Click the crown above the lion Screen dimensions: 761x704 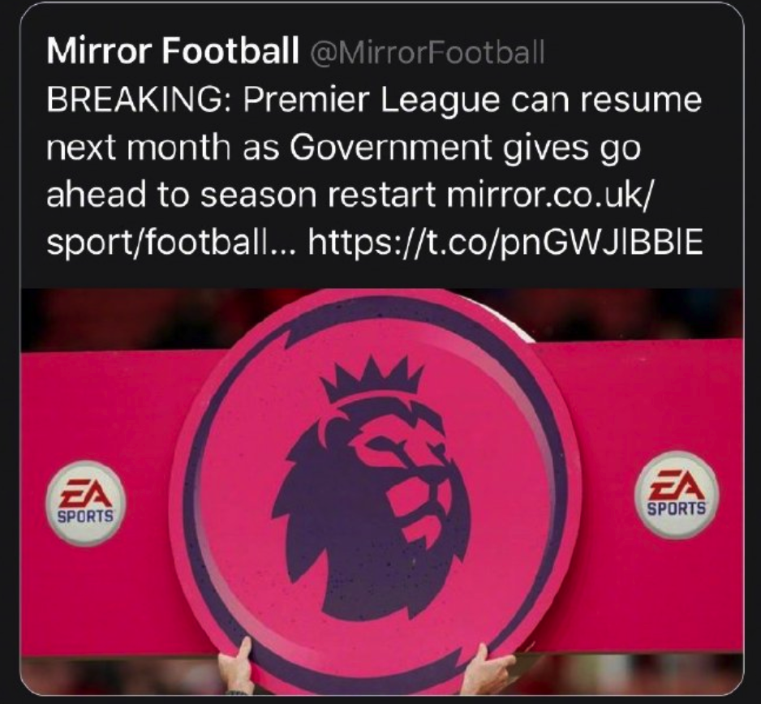coord(372,380)
